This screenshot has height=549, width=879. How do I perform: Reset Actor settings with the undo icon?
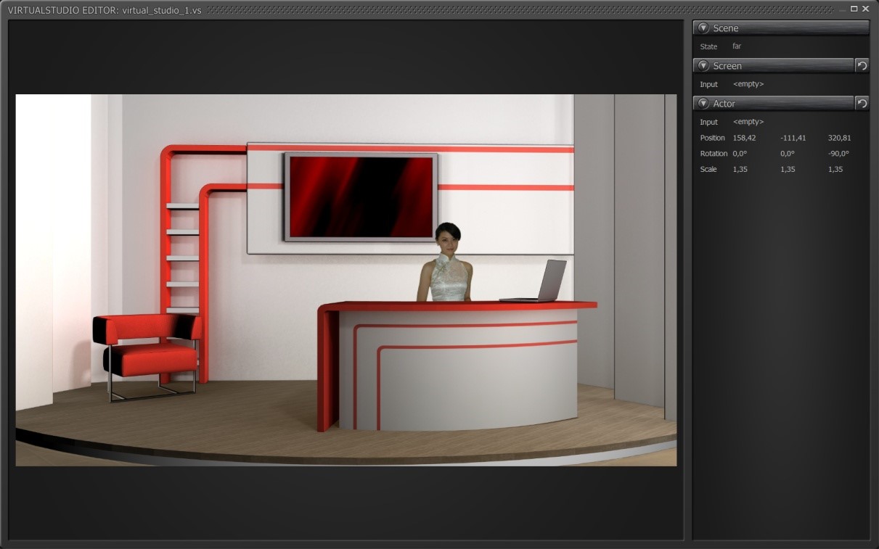862,104
